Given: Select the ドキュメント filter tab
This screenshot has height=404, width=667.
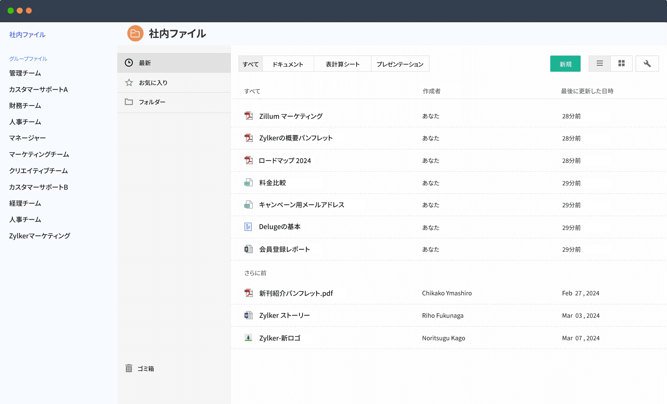Looking at the screenshot, I should click(x=288, y=64).
